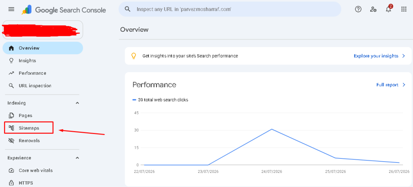
Task: Click the Removals crossed-eye icon
Action: 11,140
